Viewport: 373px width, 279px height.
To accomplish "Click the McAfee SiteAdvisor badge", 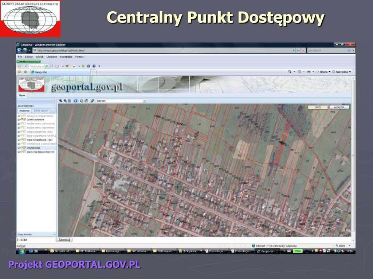I will click(28, 61).
